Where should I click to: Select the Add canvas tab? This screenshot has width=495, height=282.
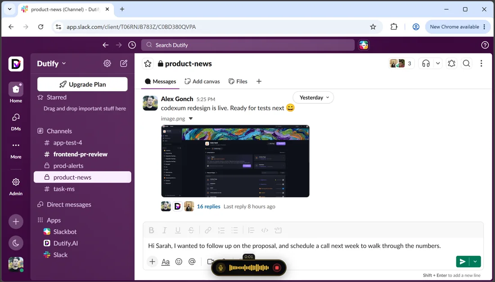(202, 81)
